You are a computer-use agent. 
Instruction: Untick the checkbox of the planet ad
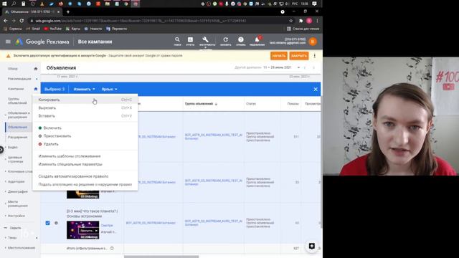[x=47, y=223]
